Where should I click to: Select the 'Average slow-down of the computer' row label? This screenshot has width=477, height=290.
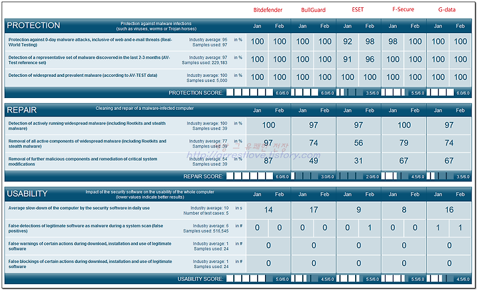point(79,208)
